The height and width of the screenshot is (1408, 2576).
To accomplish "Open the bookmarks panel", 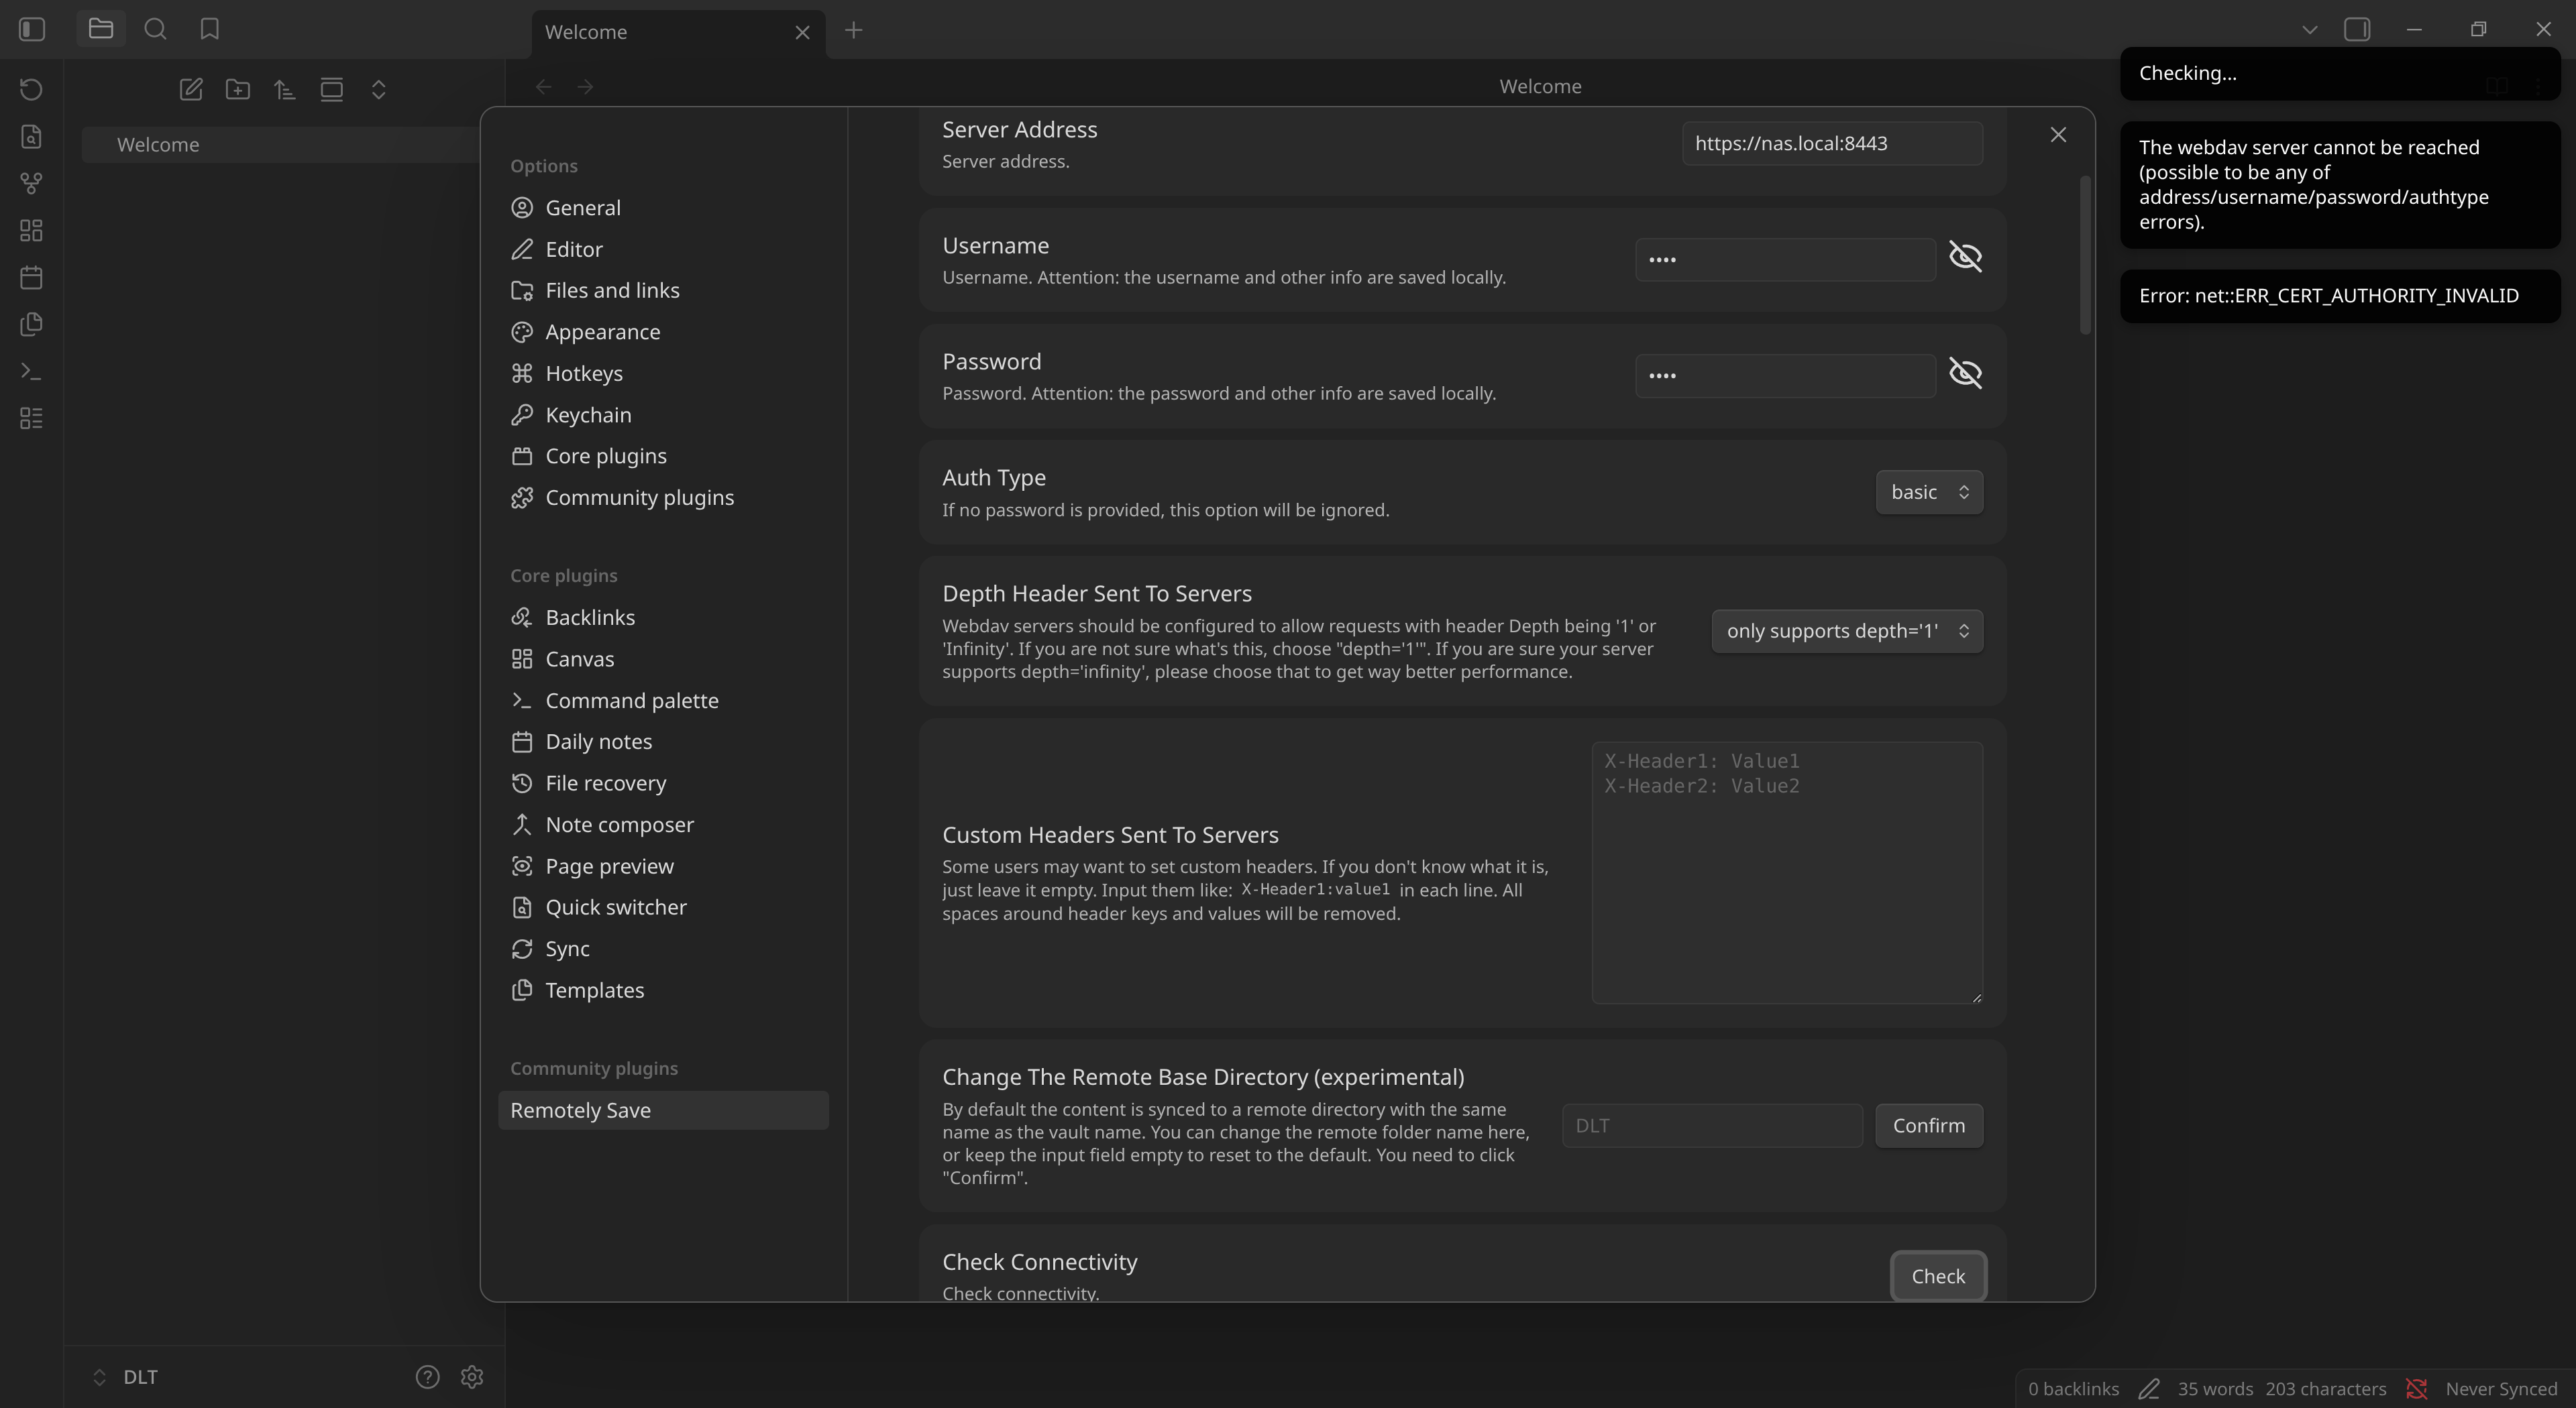I will point(209,29).
